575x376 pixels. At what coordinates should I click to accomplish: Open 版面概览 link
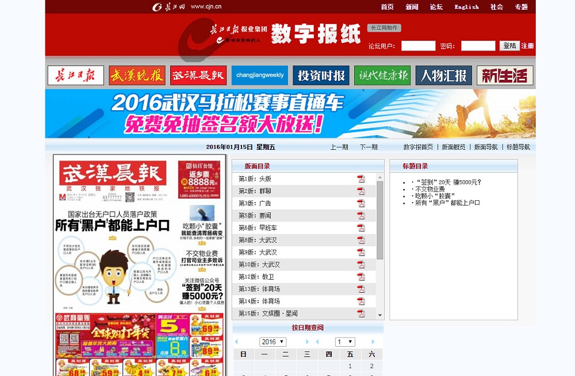(x=454, y=147)
